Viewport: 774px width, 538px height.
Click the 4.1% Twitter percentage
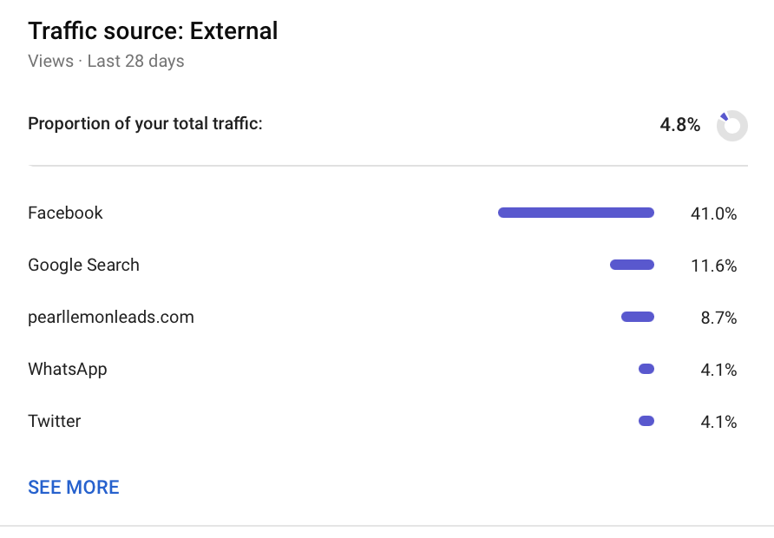718,422
